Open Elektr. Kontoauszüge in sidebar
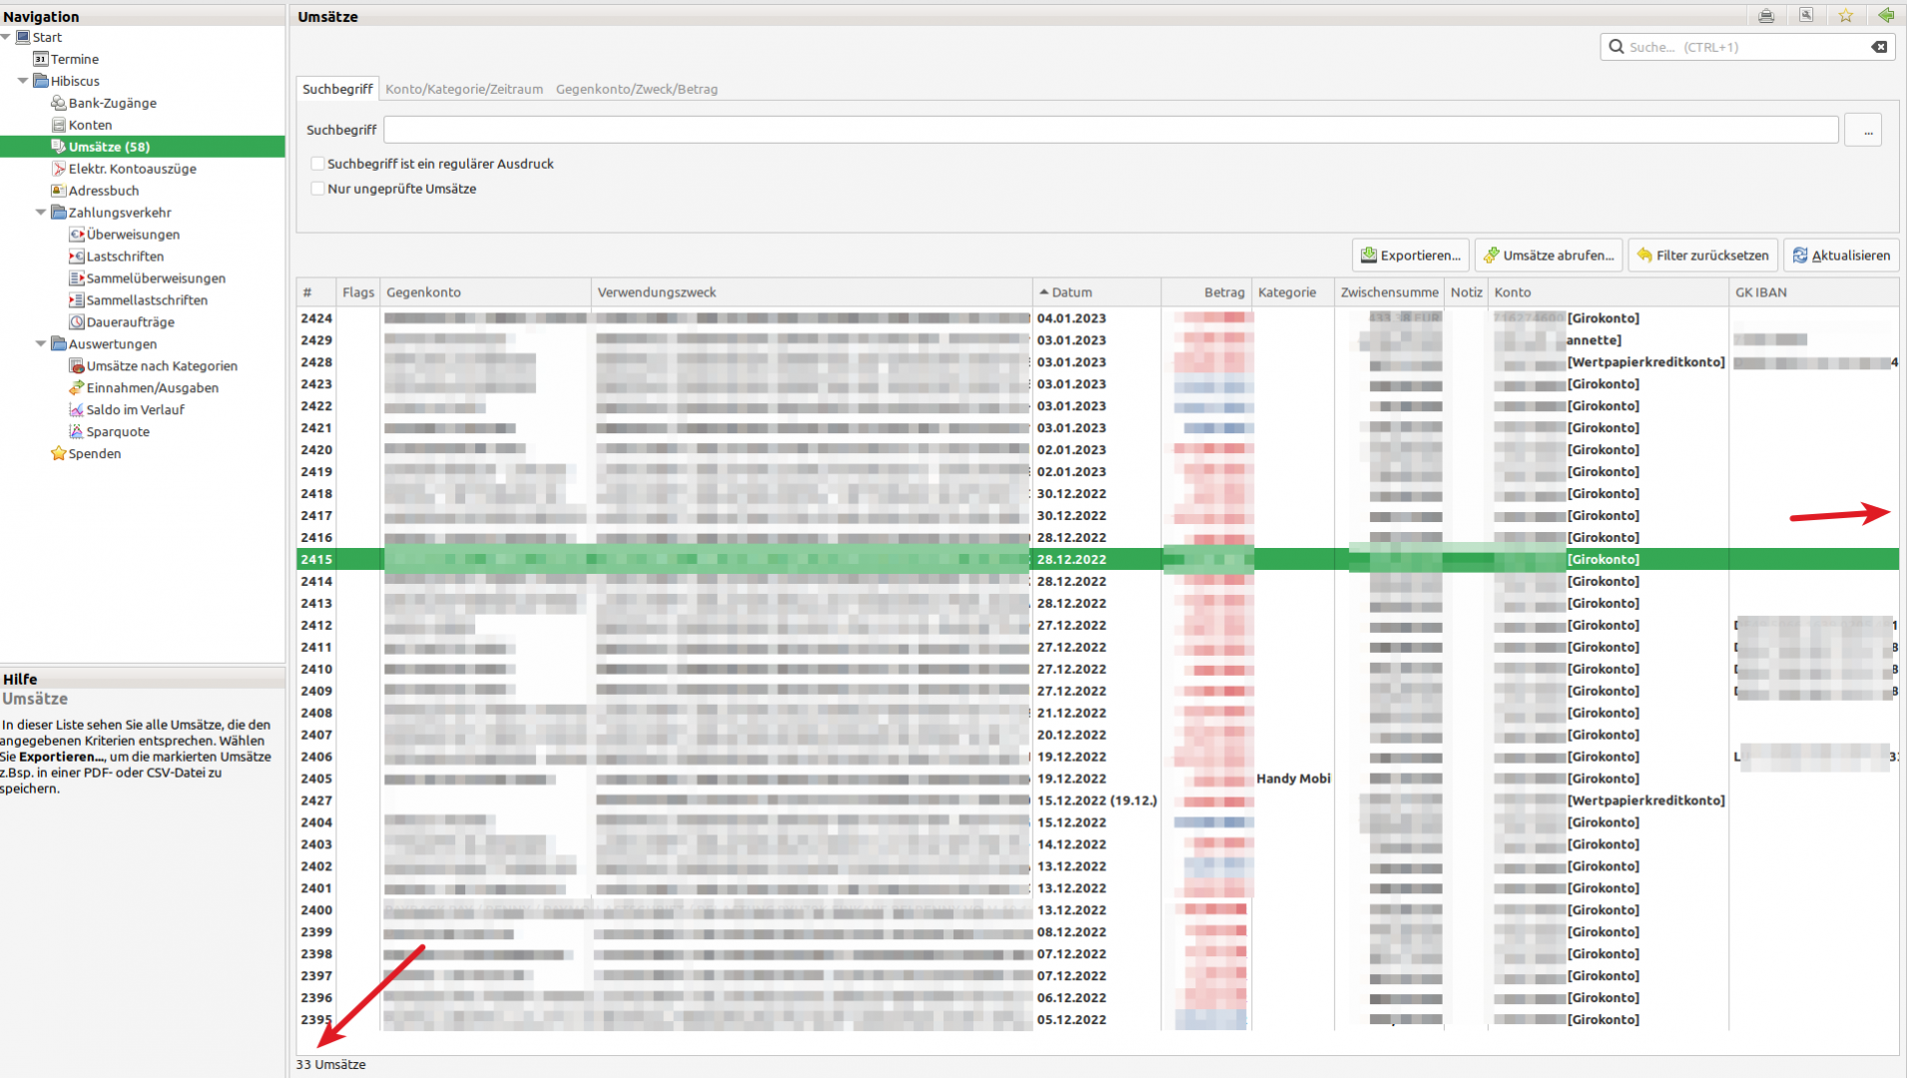This screenshot has width=1907, height=1078. coord(132,169)
